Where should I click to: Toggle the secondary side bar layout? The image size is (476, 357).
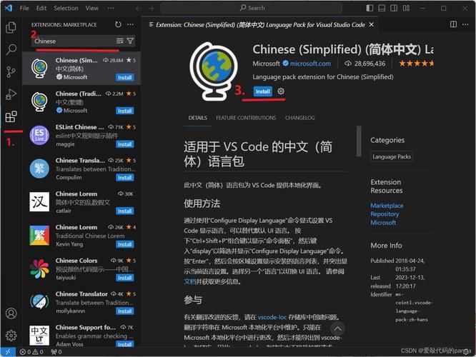(394, 8)
